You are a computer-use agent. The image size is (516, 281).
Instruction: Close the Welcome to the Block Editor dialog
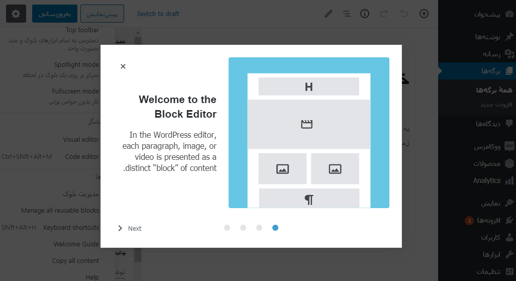click(123, 66)
